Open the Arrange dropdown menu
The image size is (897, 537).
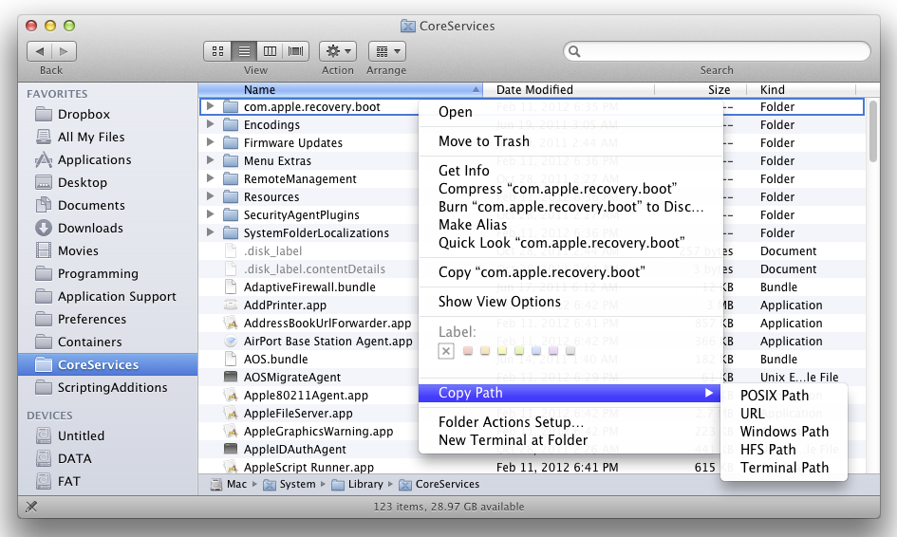387,51
